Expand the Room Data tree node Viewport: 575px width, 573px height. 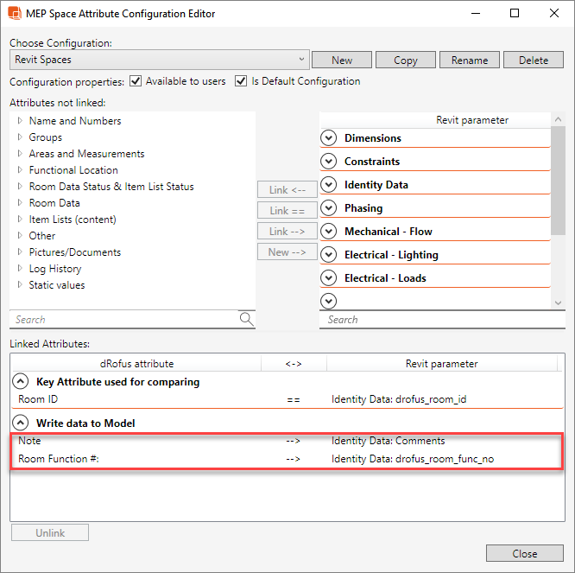[x=20, y=203]
